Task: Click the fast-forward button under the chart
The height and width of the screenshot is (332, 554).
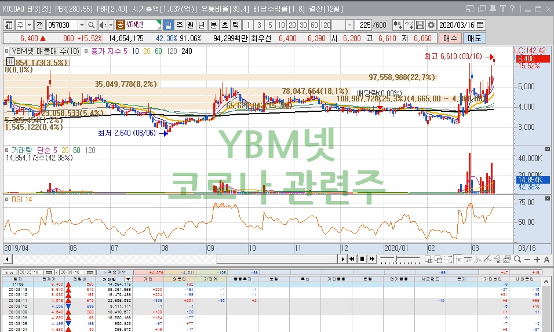Action: point(371,259)
